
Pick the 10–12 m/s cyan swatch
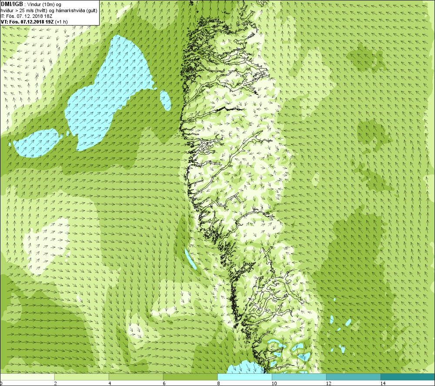coord(299,377)
